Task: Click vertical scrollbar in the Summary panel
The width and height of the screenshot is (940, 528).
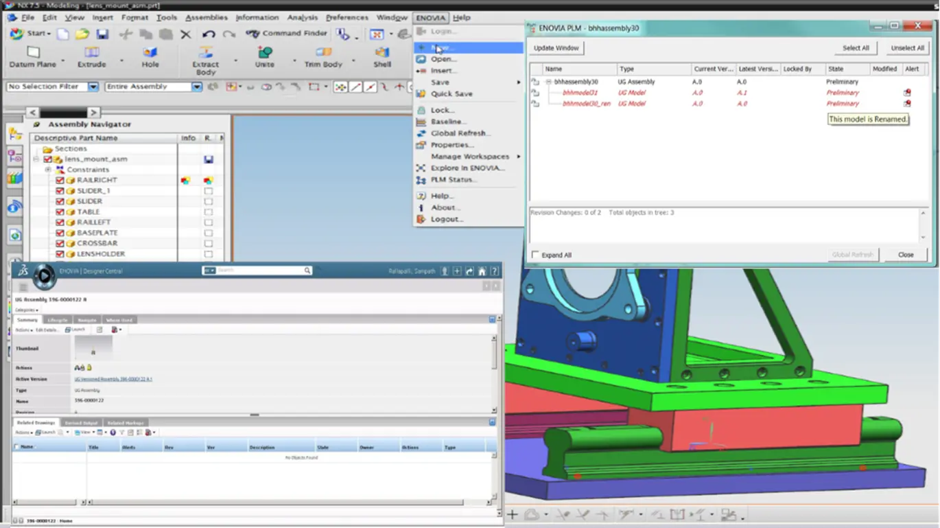Action: point(494,374)
